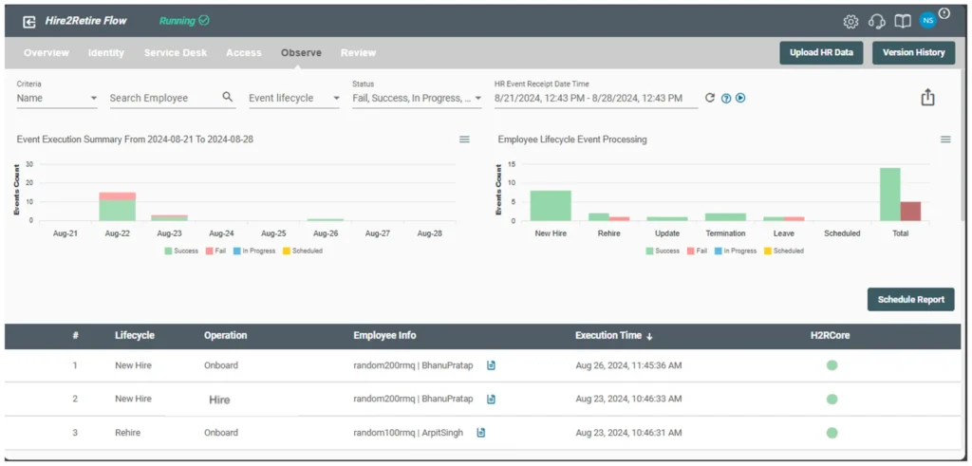
Task: Click the 'Hire' operation cell in row 2
Action: (x=219, y=400)
